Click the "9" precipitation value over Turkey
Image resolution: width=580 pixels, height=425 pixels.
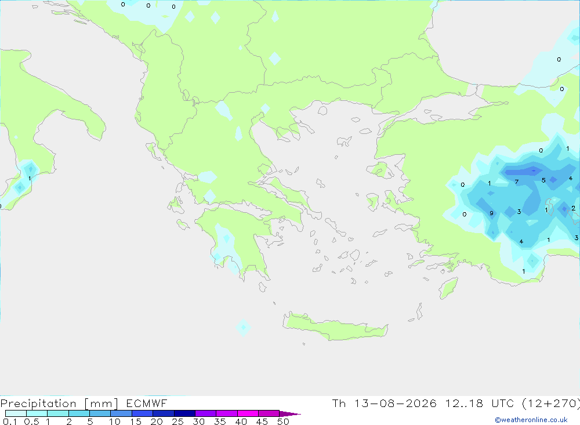491,213
